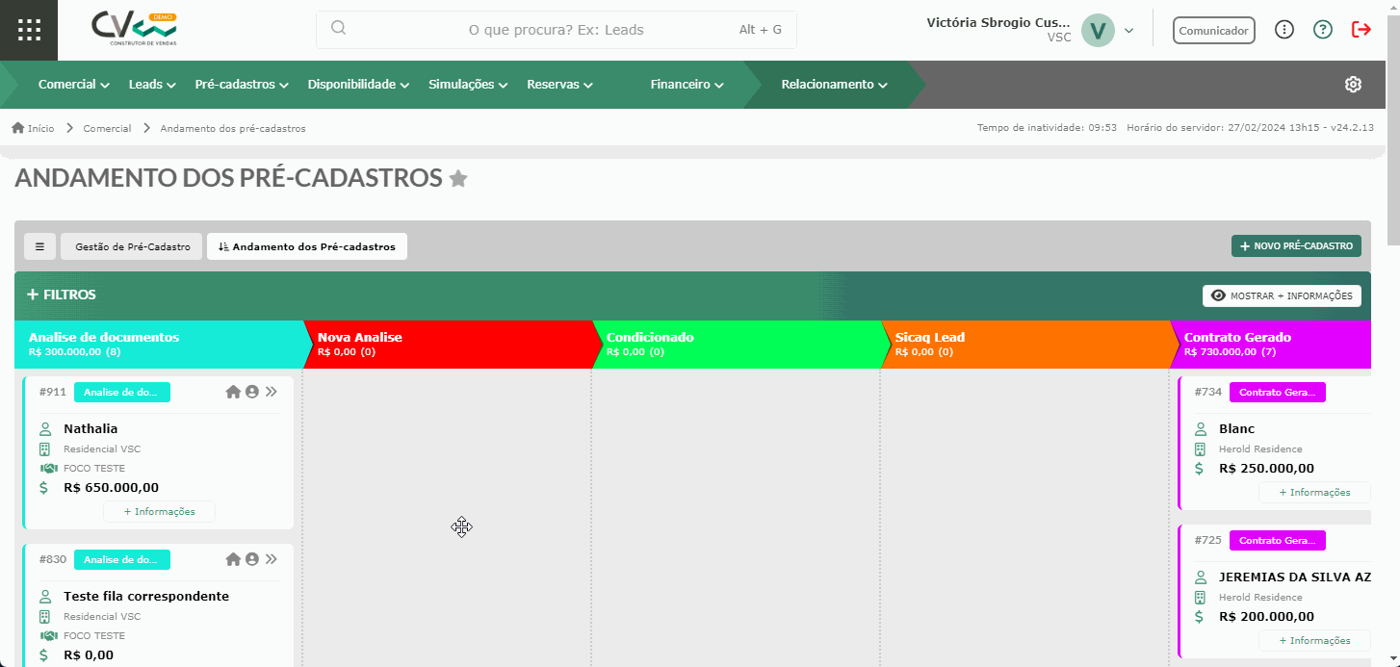
Task: Open the Simulações dropdown menu
Action: click(x=468, y=85)
